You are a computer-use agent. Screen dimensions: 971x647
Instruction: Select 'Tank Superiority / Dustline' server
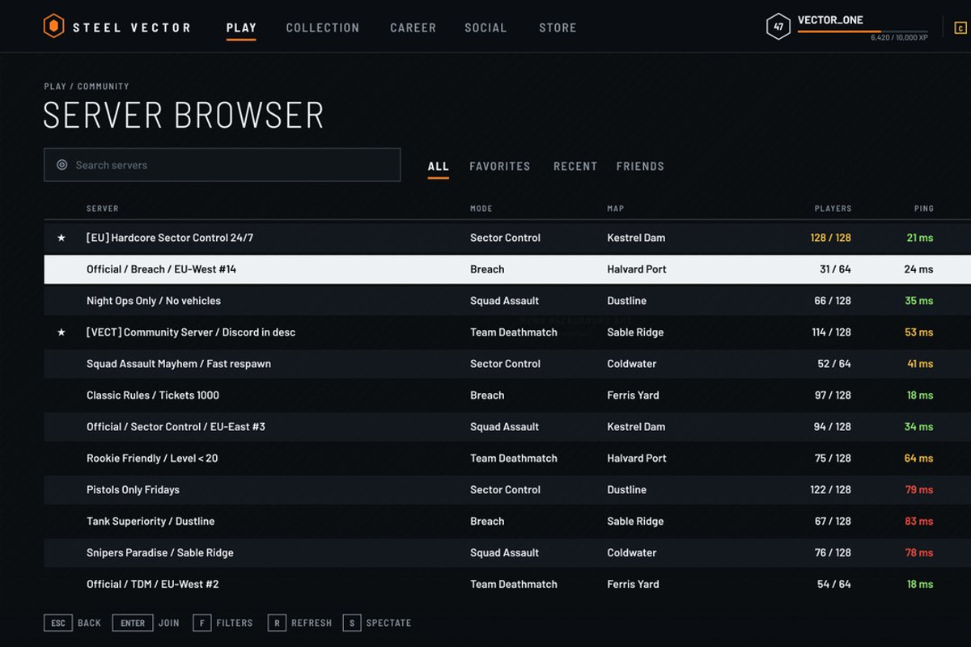pyautogui.click(x=507, y=522)
